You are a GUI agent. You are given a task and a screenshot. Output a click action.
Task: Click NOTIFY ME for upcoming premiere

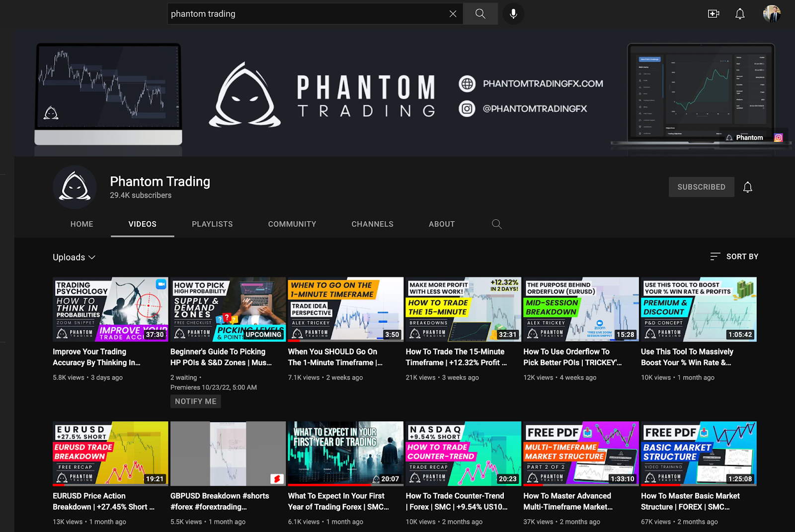tap(196, 401)
